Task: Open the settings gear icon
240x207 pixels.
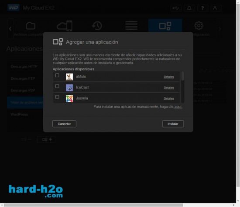Action: click(199, 26)
